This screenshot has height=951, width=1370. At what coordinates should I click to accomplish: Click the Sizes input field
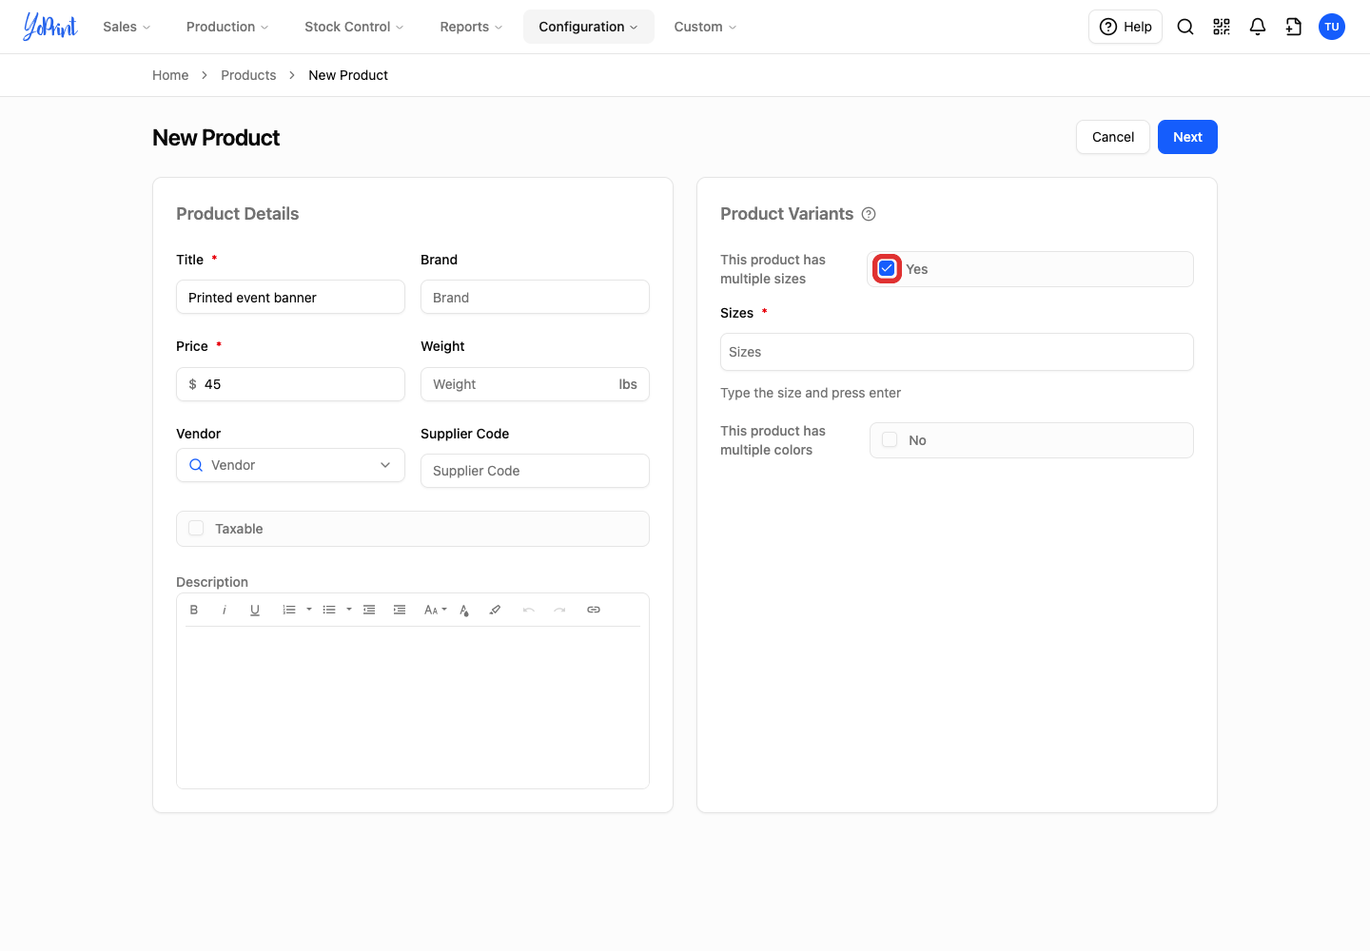[957, 352]
